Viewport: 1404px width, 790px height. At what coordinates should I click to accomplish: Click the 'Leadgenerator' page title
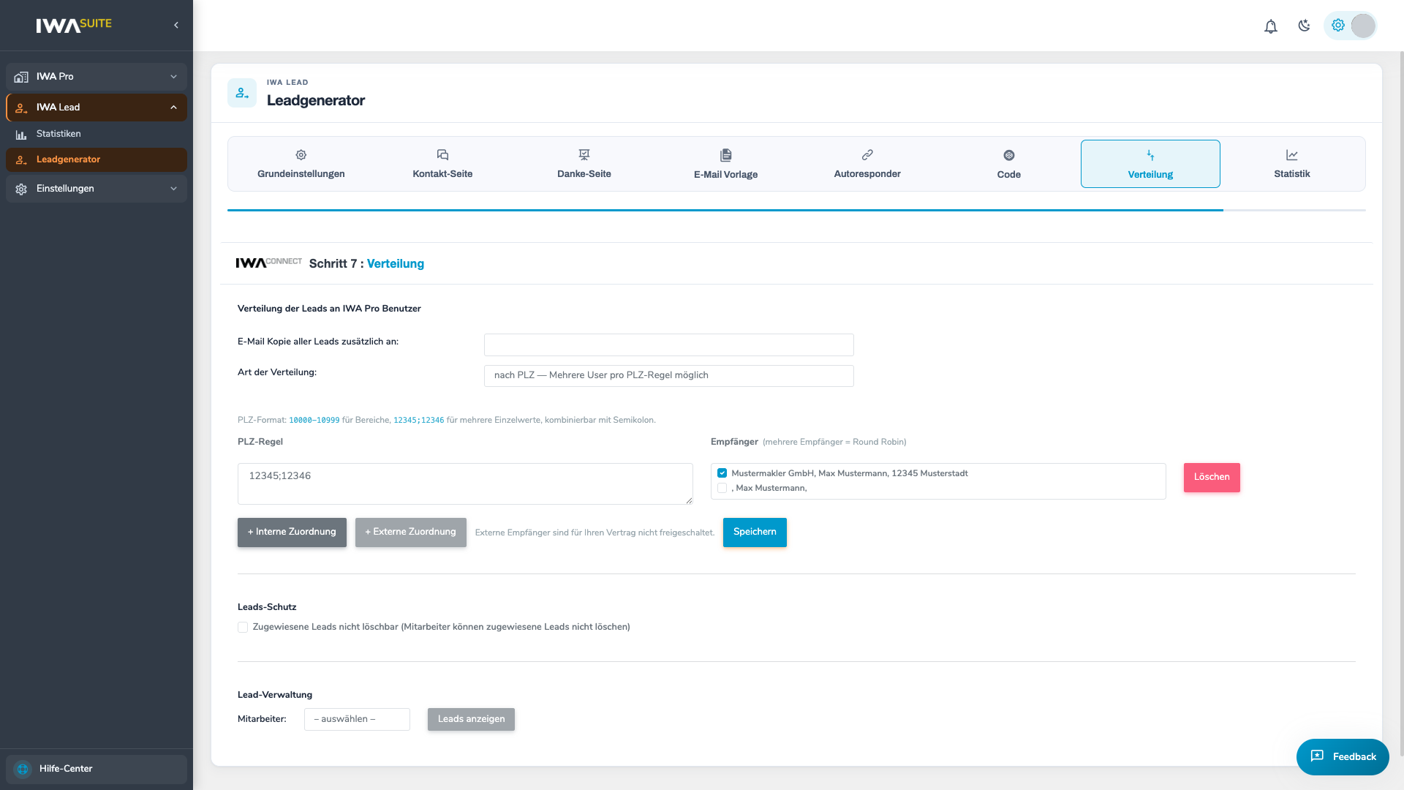(316, 100)
